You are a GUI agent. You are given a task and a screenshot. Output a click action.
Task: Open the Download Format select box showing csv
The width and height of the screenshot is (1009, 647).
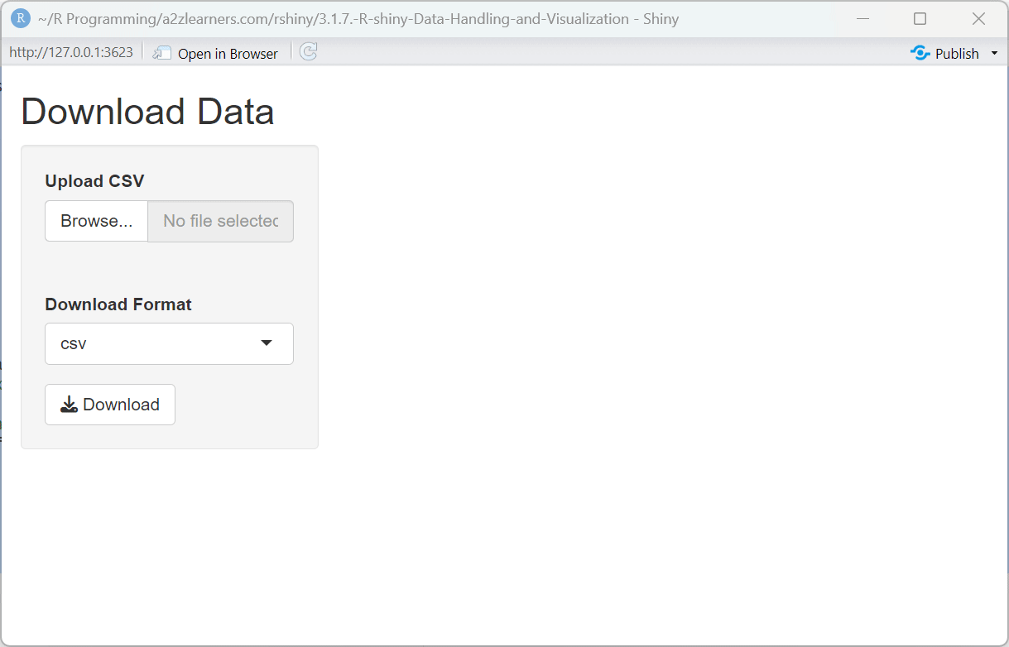(157, 343)
